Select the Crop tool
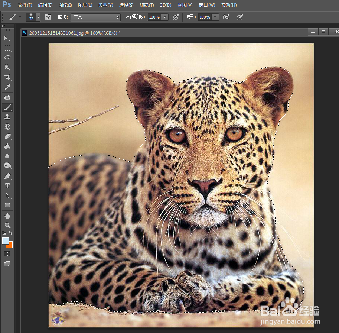 (7, 77)
